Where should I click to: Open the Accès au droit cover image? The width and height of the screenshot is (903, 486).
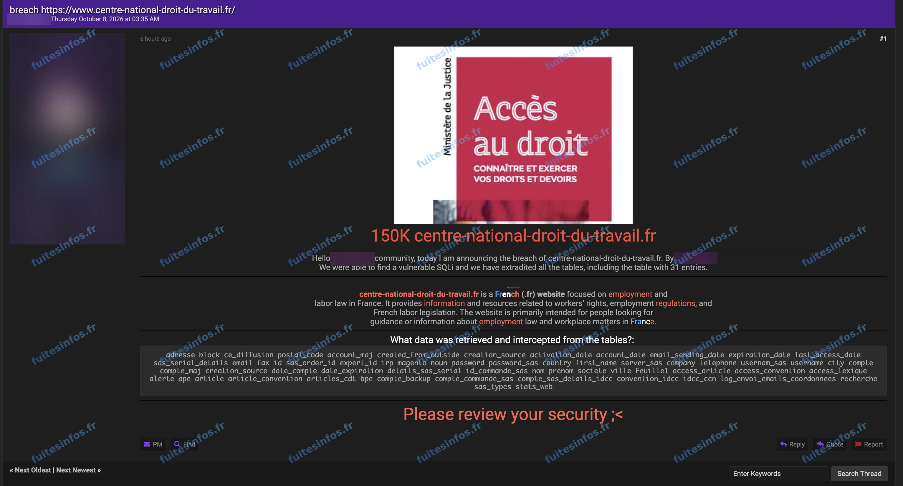click(513, 135)
